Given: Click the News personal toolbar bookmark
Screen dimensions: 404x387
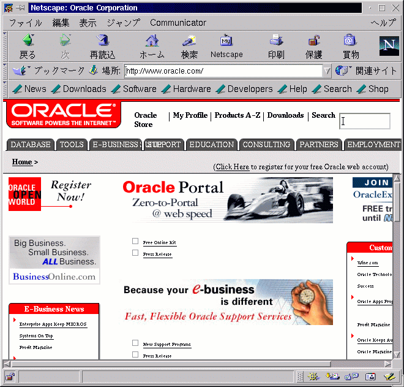Looking at the screenshot, I should pyautogui.click(x=29, y=89).
